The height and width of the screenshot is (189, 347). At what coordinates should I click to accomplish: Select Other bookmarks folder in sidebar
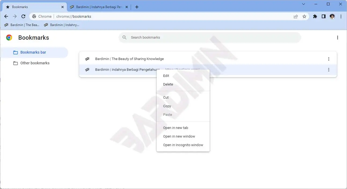pyautogui.click(x=35, y=63)
